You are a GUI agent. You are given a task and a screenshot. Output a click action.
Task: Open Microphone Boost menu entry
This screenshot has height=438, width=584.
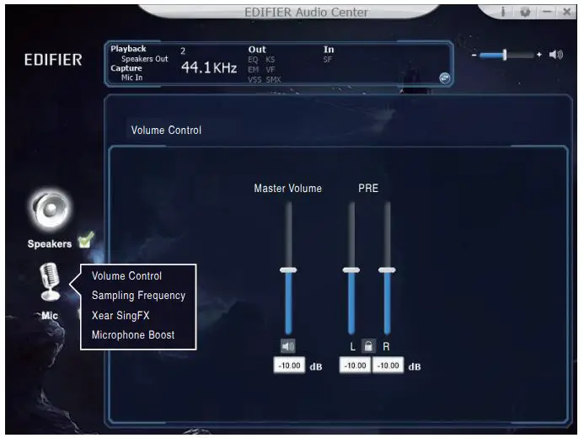pyautogui.click(x=133, y=334)
